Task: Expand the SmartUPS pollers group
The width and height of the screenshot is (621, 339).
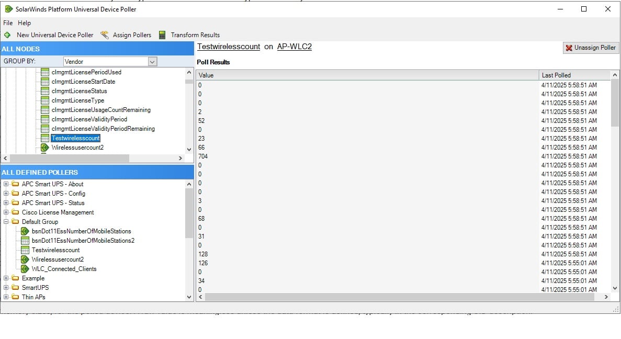Action: (x=6, y=288)
